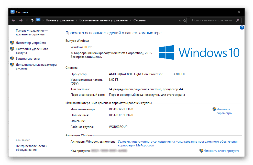Viewport: 253px width, 165px height.
Task: Click shield icon beside 'Защита системы'
Action: click(x=12, y=59)
